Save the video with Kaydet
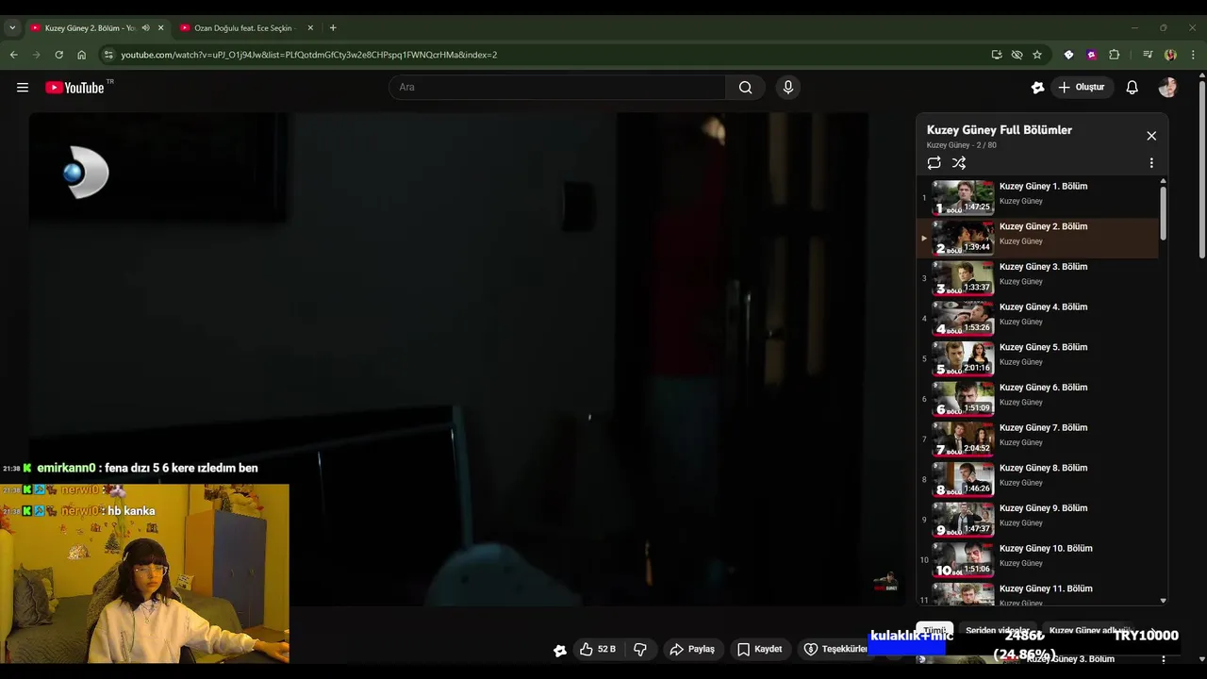1207x679 pixels. tap(760, 649)
